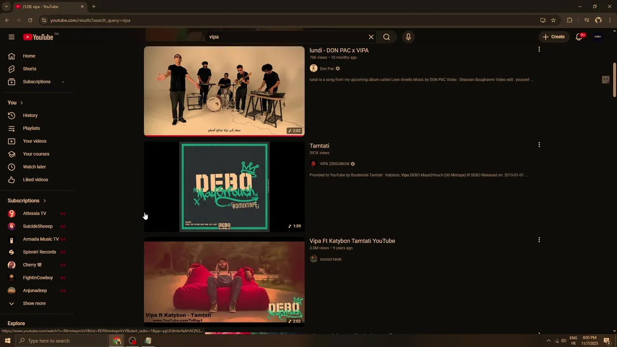617x347 pixels.
Task: Click the browser back arrow
Action: [x=7, y=20]
